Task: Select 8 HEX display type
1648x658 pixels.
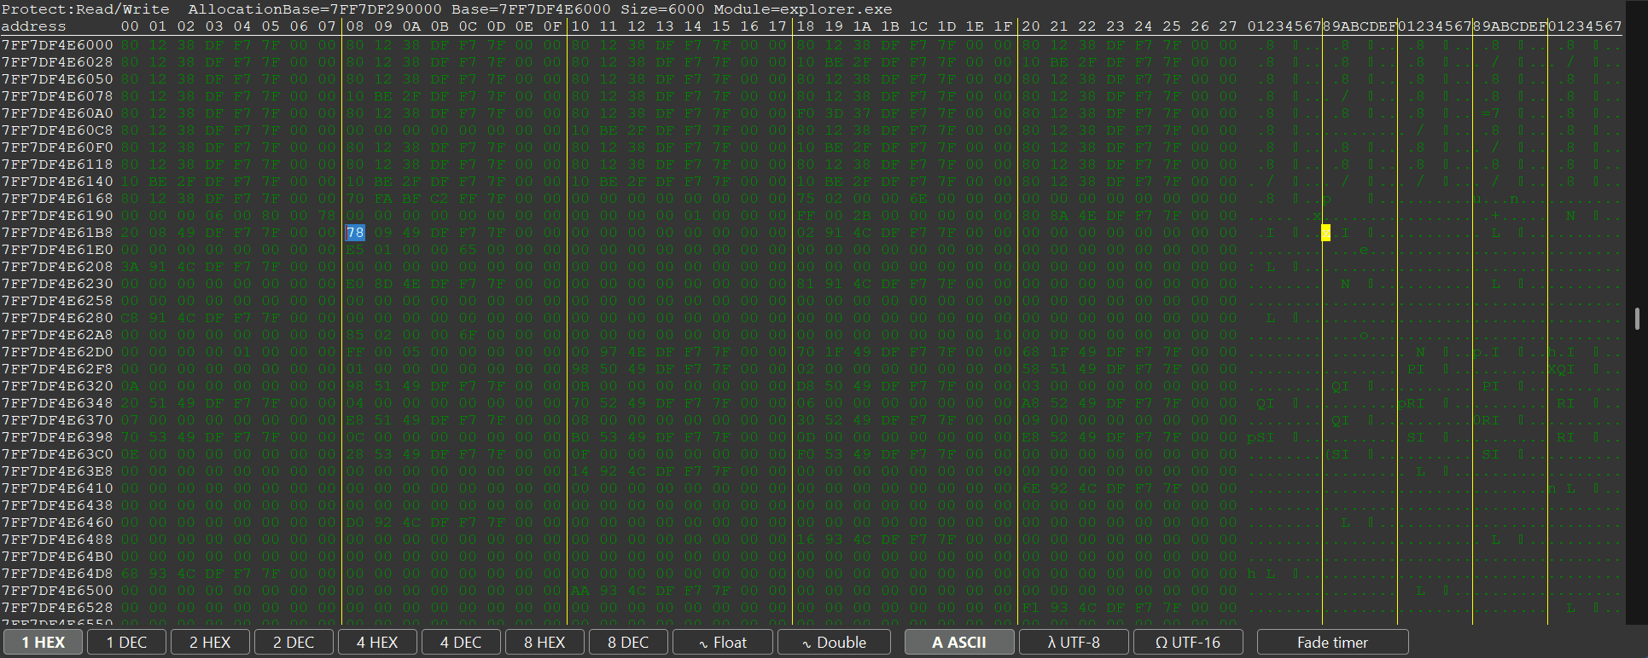Action: click(544, 642)
